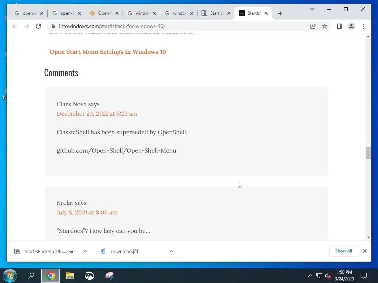Go forward to the next page
Image resolution: width=378 pixels, height=283 pixels.
click(x=27, y=26)
